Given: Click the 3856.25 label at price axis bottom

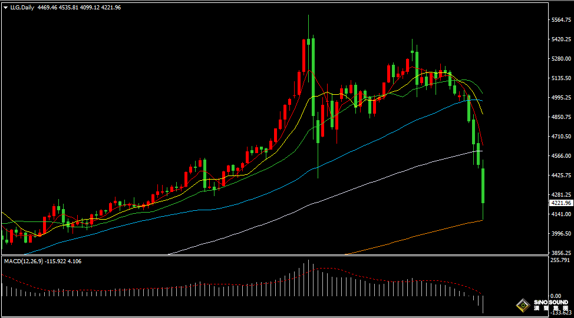Looking at the screenshot, I should [x=560, y=253].
